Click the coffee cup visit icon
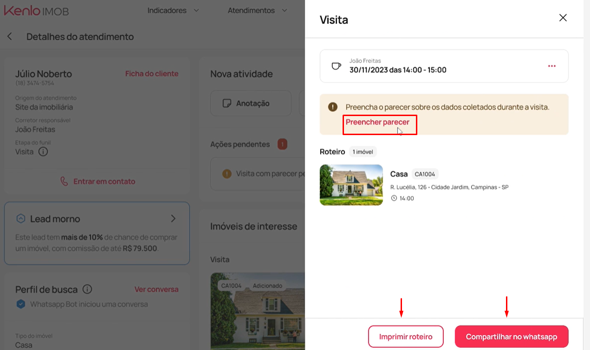This screenshot has height=350, width=590. pyautogui.click(x=336, y=66)
